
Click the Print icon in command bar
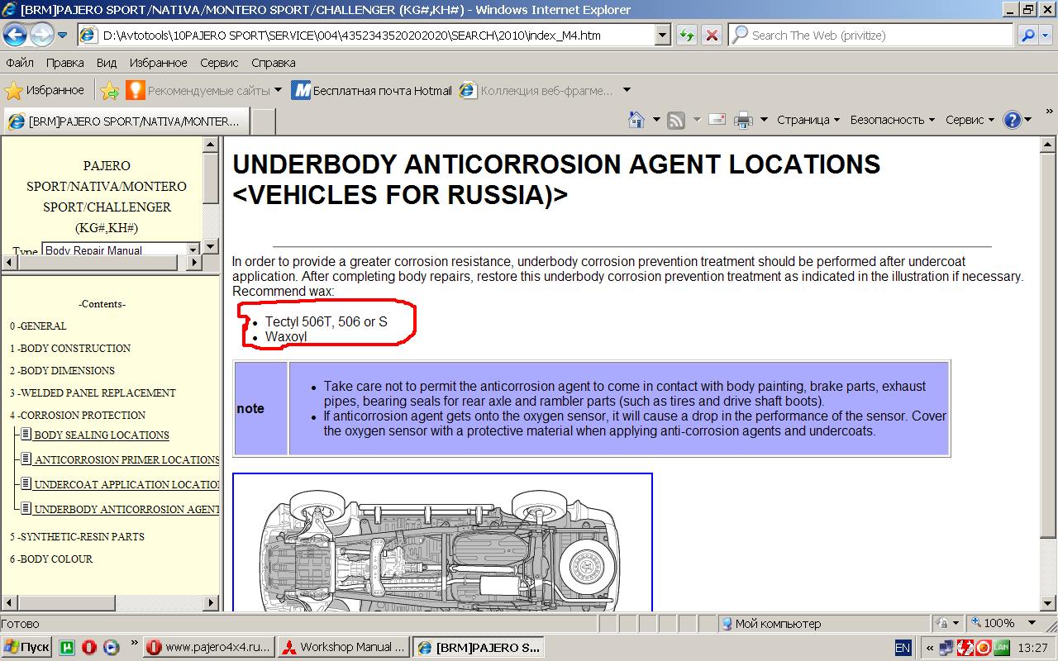point(743,120)
